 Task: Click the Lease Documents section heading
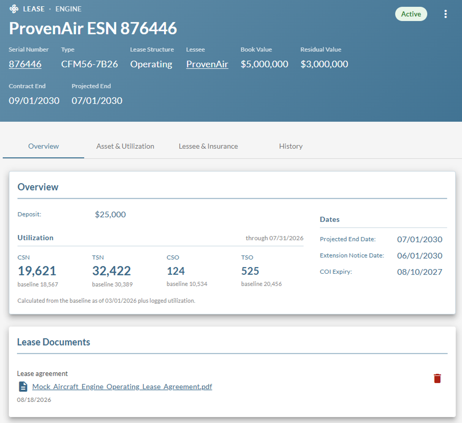[x=54, y=342]
